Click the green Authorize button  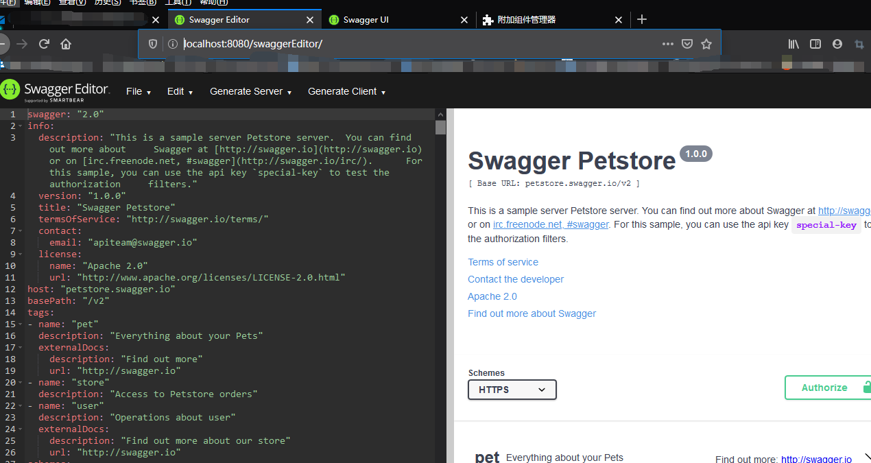pyautogui.click(x=825, y=387)
